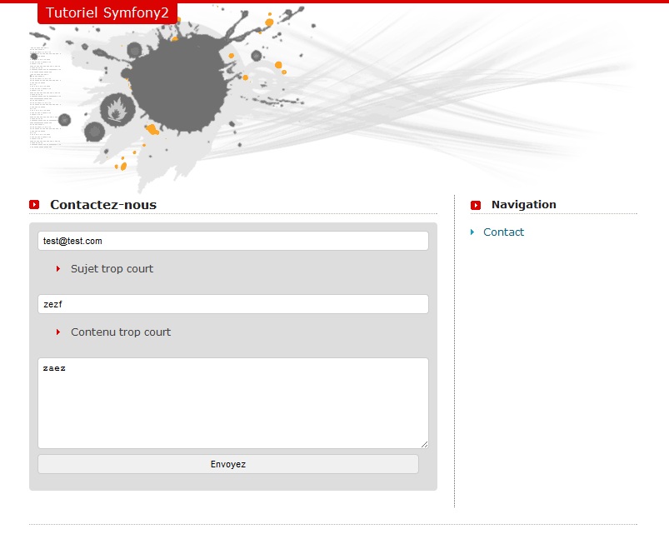Click the red arrow beside Contenu trop court
Screen dimensions: 669x539
(58, 332)
